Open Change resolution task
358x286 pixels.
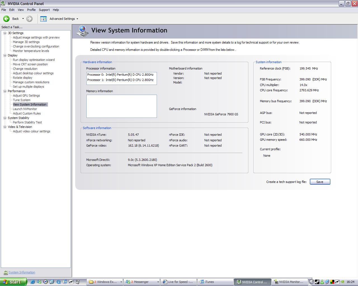(x=25, y=69)
